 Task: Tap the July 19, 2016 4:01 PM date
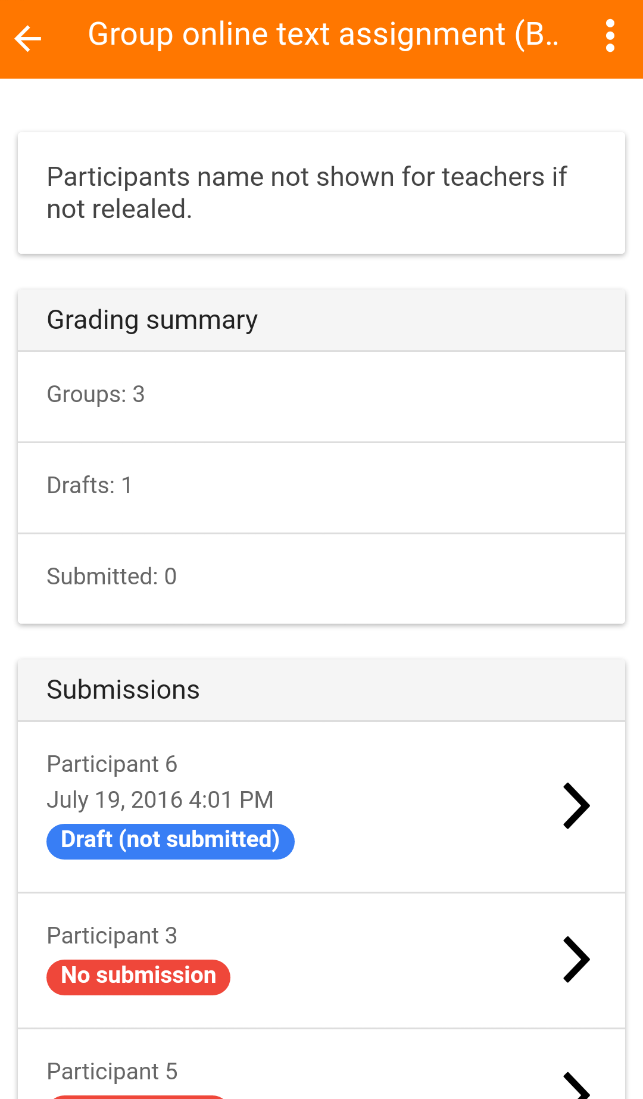coord(160,800)
